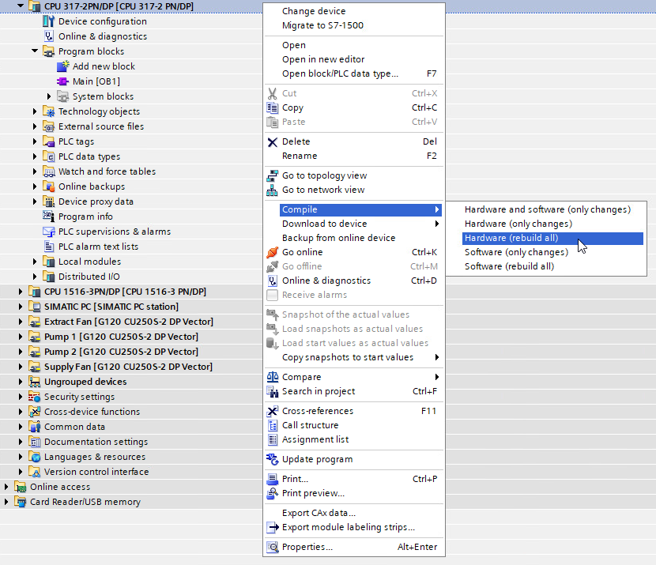Click the Go to topology view icon

click(273, 175)
